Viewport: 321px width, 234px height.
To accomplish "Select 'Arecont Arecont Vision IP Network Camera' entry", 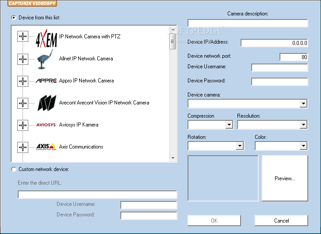I will point(104,103).
